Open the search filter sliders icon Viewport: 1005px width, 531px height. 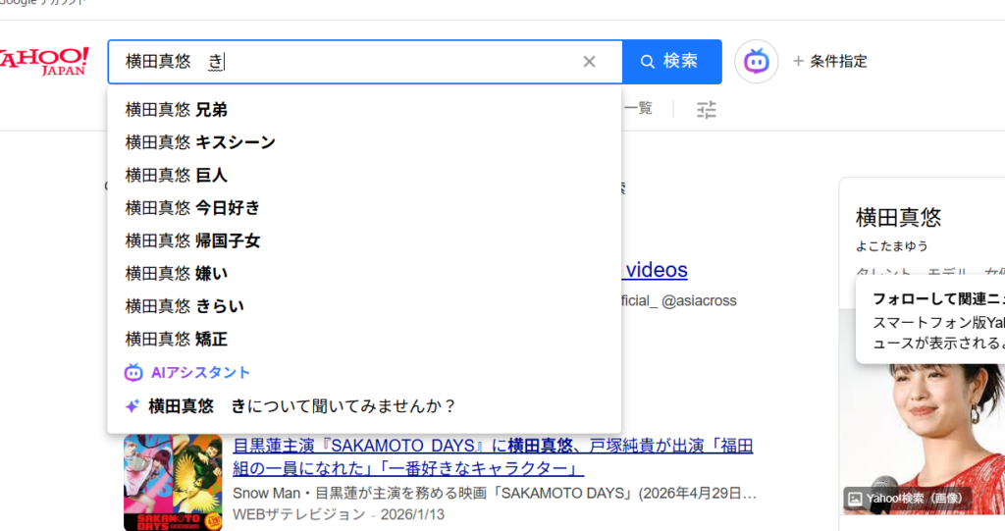[707, 110]
